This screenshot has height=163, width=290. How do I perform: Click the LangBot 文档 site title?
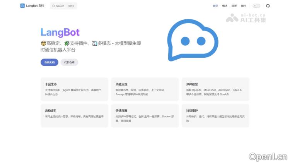coord(35,6)
